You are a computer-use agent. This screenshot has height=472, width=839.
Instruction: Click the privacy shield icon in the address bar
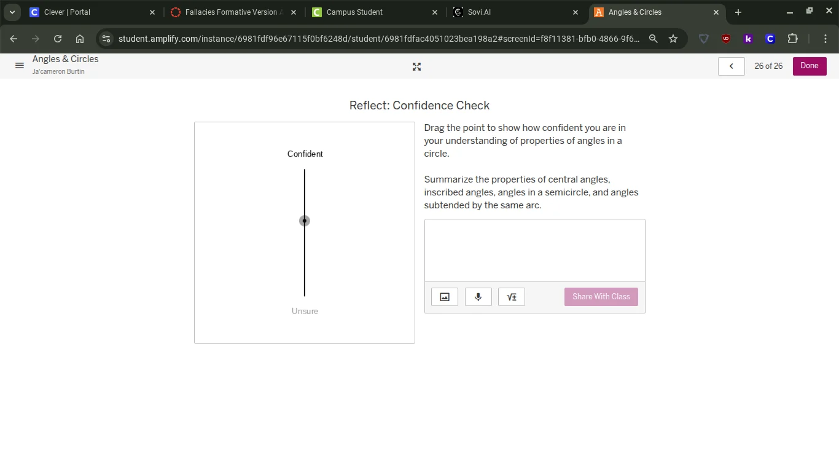tap(703, 38)
